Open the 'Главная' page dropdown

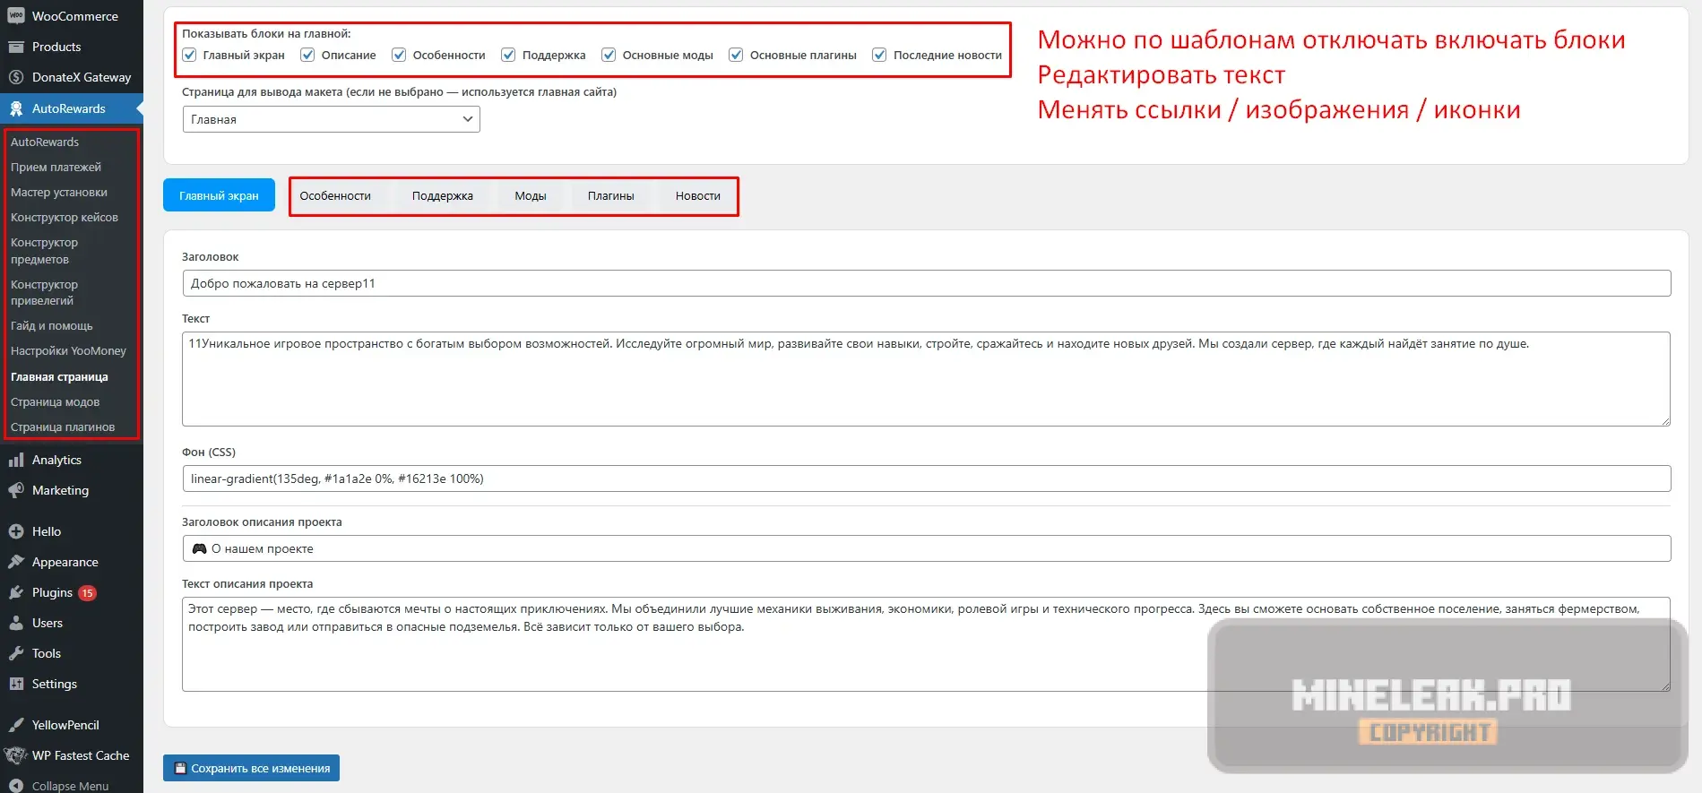(331, 119)
